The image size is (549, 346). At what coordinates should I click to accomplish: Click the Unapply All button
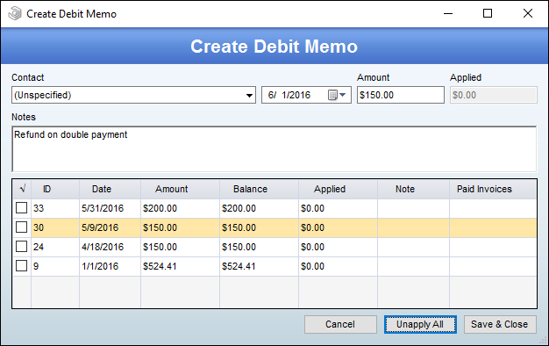420,324
